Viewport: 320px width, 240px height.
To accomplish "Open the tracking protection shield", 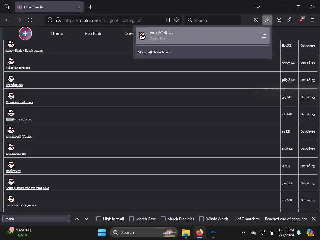I will point(50,20).
